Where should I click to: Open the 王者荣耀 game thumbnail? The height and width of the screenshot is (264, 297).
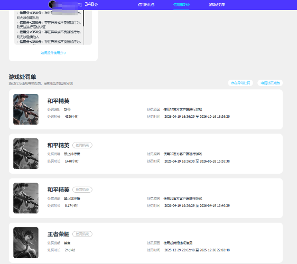tap(26, 242)
